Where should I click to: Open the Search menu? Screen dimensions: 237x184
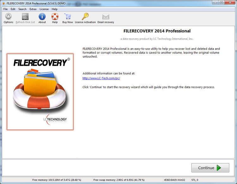(22, 9)
